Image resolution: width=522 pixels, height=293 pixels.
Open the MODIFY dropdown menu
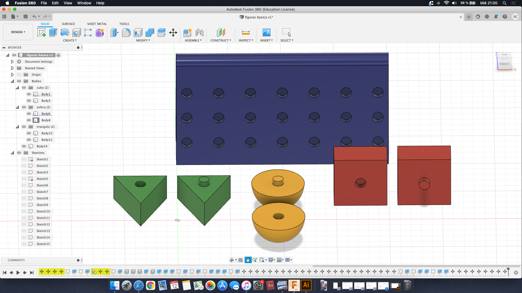(x=143, y=40)
